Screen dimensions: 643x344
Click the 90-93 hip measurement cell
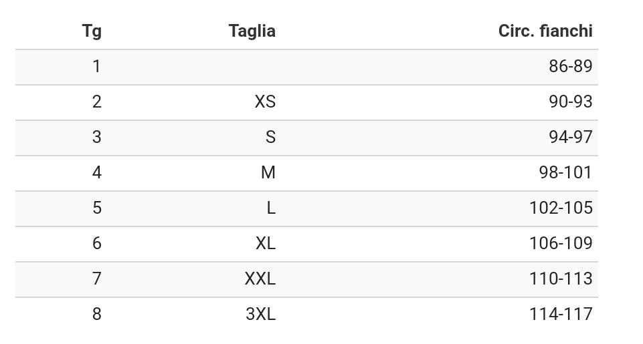click(570, 102)
